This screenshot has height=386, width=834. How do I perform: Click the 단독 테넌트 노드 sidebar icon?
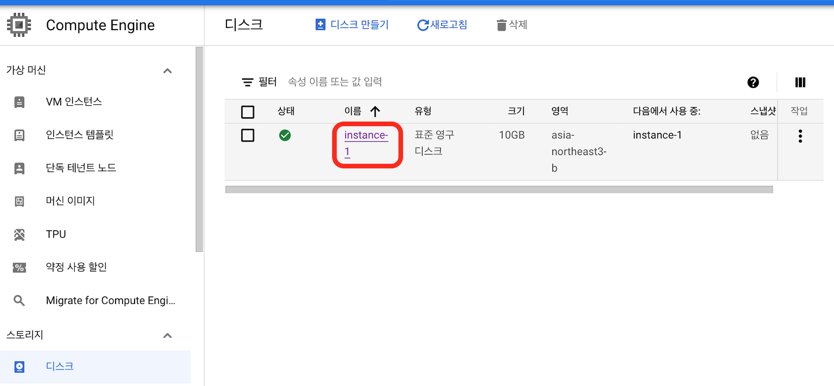(x=19, y=168)
